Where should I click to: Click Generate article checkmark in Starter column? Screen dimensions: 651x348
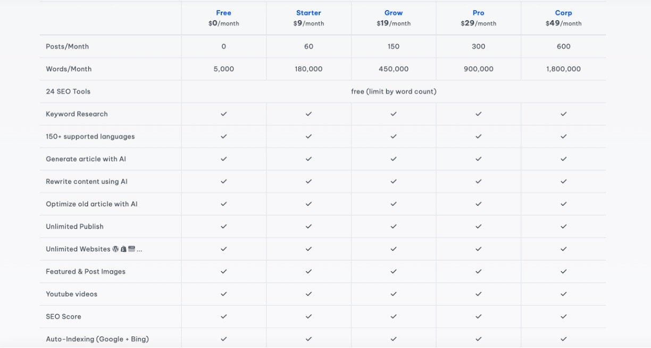[x=308, y=159]
